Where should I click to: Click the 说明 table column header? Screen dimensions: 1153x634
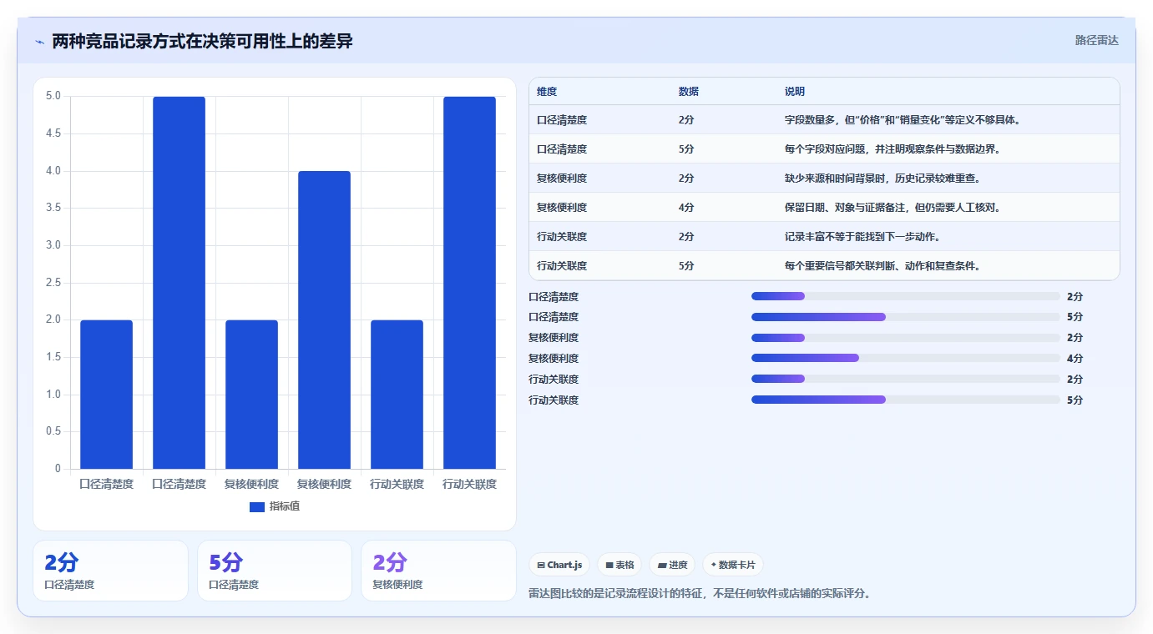tap(795, 92)
